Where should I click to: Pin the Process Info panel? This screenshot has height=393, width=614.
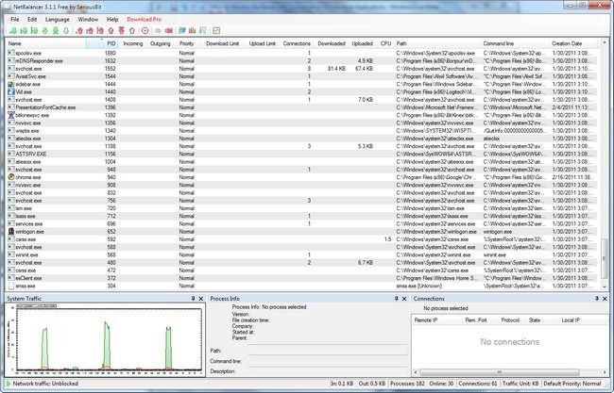pos(397,299)
